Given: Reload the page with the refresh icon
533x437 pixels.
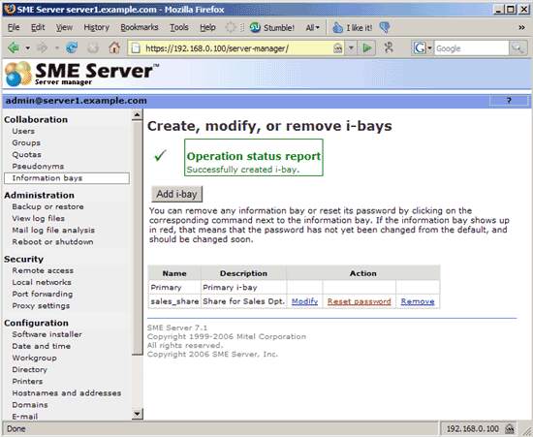Looking at the screenshot, I should [x=72, y=47].
